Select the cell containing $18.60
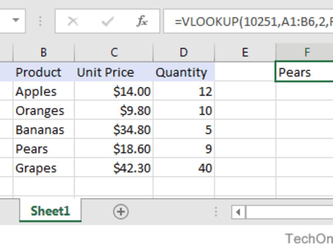The height and width of the screenshot is (249, 333). tap(133, 149)
